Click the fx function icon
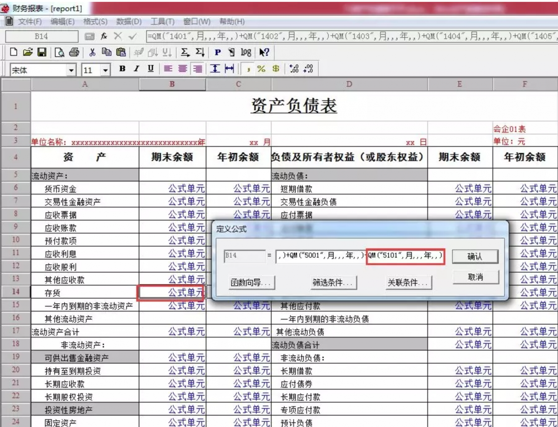The height and width of the screenshot is (427, 558). click(104, 36)
